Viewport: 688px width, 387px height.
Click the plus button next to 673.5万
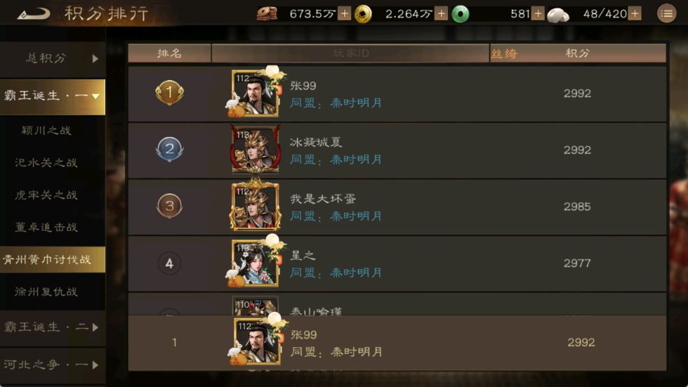[x=345, y=14]
